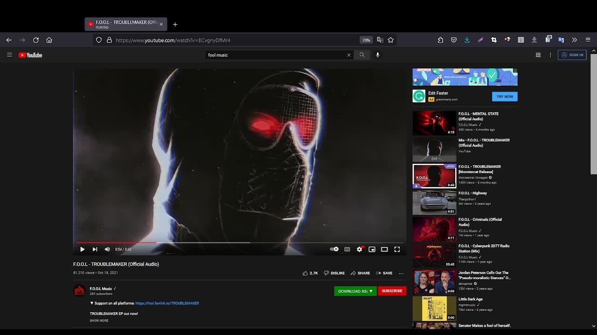The height and width of the screenshot is (335, 597).
Task: Expand overflow toolbar chevron
Action: (x=575, y=40)
